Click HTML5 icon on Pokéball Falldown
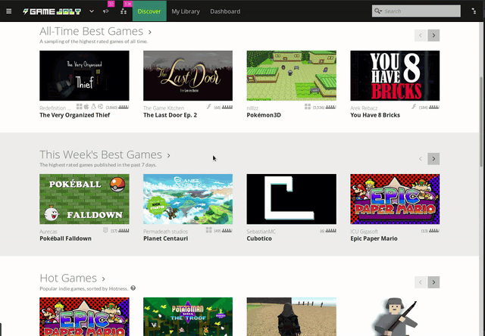Image resolution: width=485 pixels, height=336 pixels. 105,230
